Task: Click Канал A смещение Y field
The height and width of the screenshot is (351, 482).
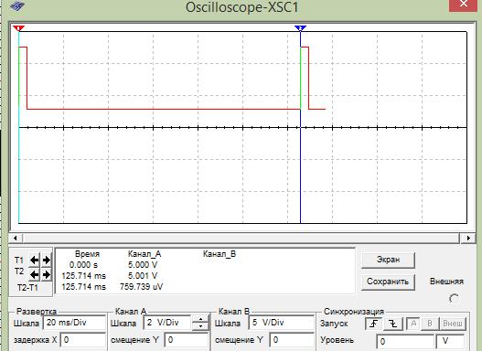Action: (x=187, y=340)
